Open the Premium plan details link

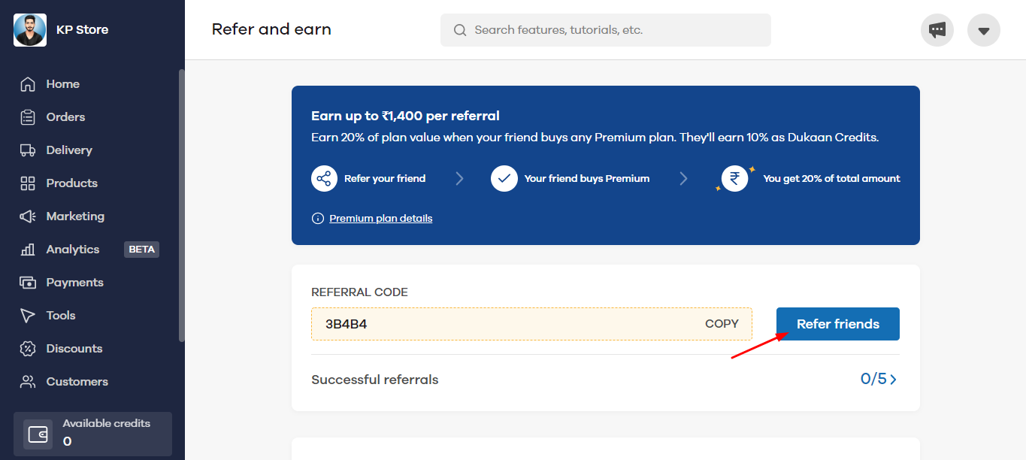tap(380, 219)
